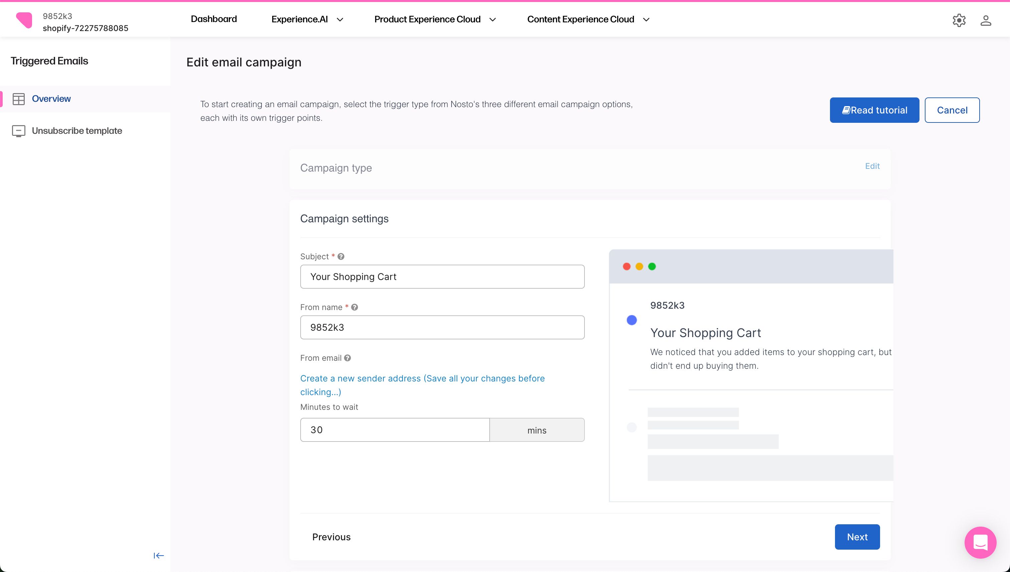Open the settings gear icon
The width and height of the screenshot is (1010, 572).
point(959,20)
